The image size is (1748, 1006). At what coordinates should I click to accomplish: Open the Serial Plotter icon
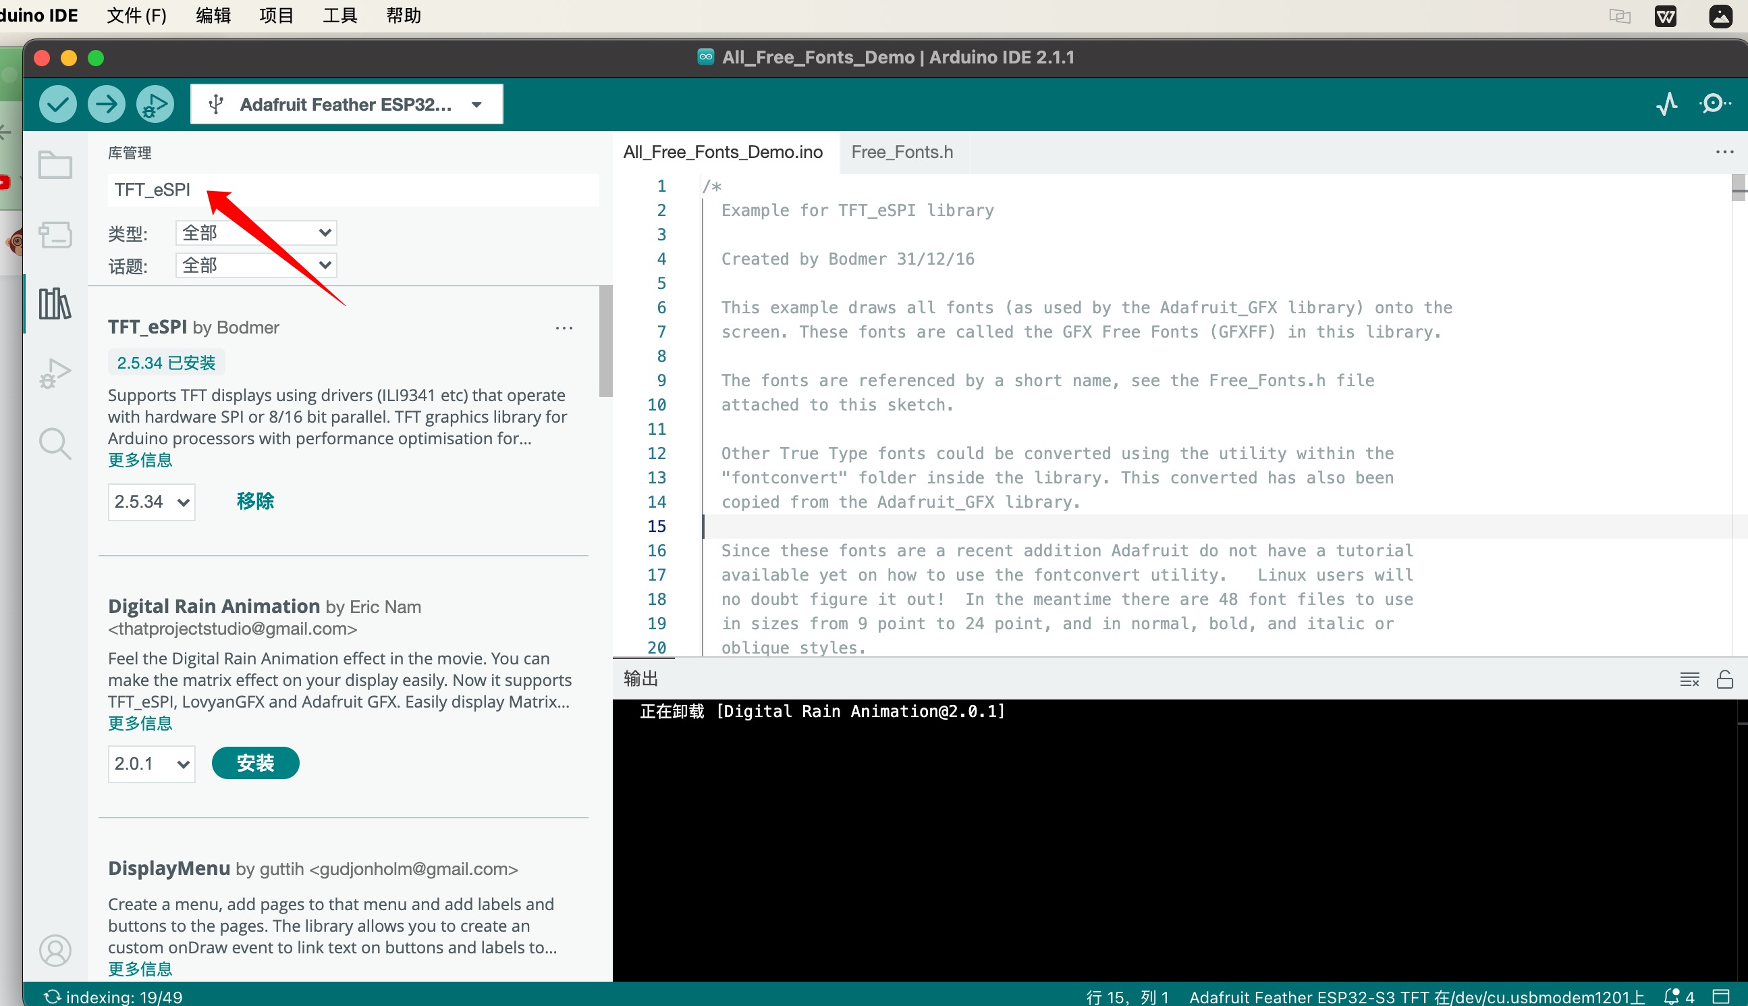(1666, 104)
